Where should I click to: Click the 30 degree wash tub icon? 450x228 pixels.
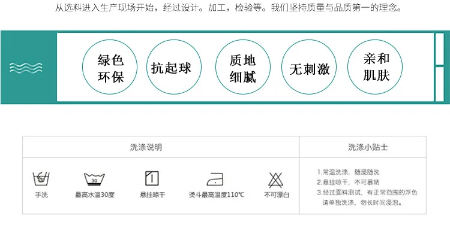(x=94, y=180)
